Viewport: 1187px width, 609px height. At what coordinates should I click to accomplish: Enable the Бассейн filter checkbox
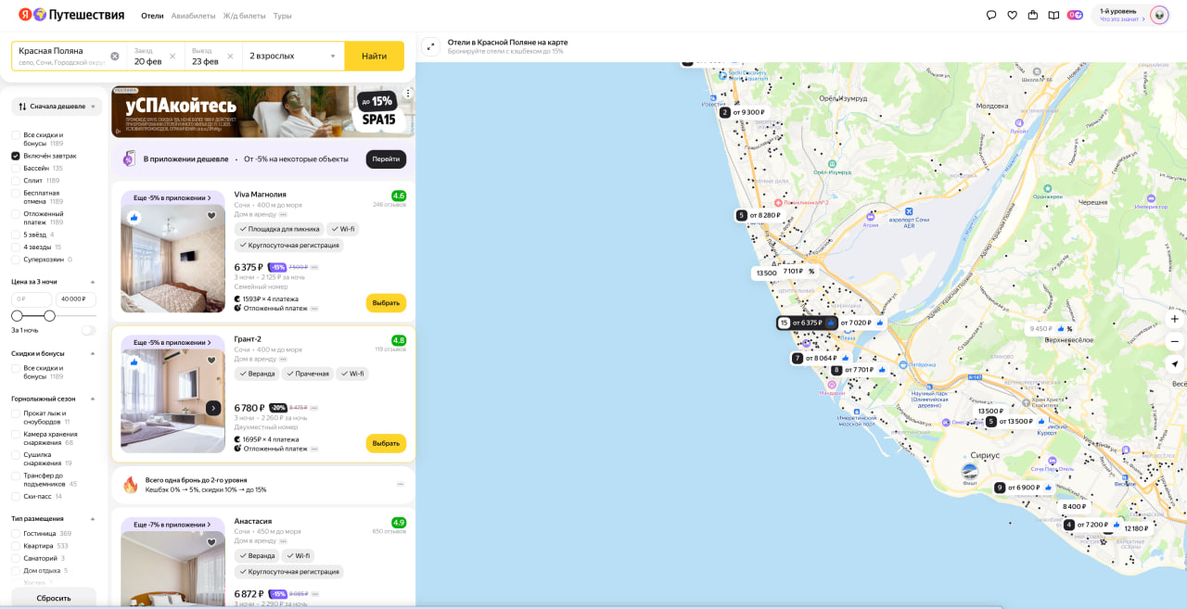pyautogui.click(x=16, y=169)
